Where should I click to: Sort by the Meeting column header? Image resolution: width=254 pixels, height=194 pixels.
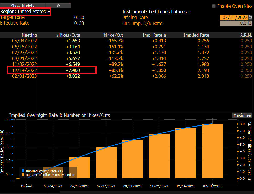pyautogui.click(x=29, y=35)
